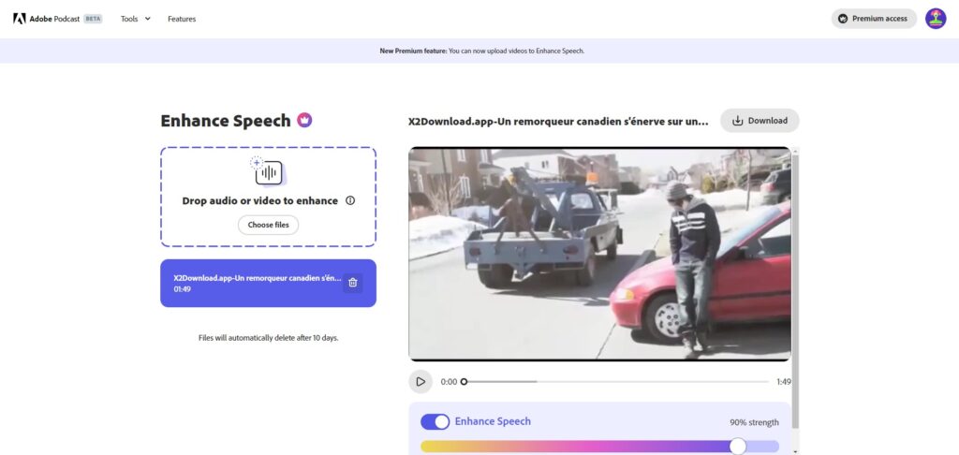959x455 pixels.
Task: Click the 0:00 current time label
Action: coord(449,382)
